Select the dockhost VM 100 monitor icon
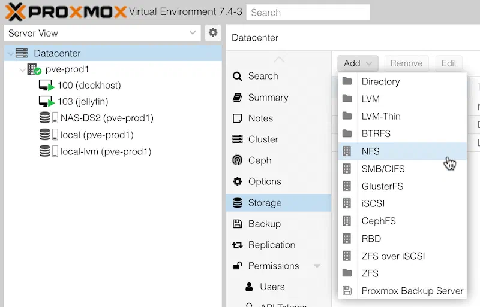The image size is (480, 307). 47,85
